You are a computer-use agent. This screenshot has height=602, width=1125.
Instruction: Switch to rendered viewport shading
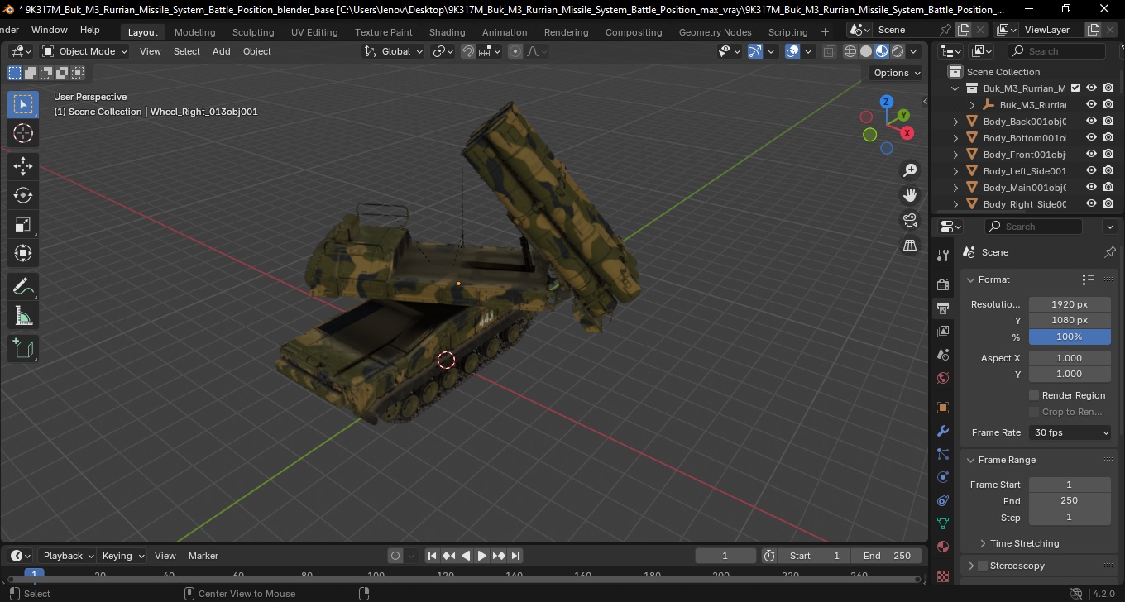pyautogui.click(x=898, y=51)
